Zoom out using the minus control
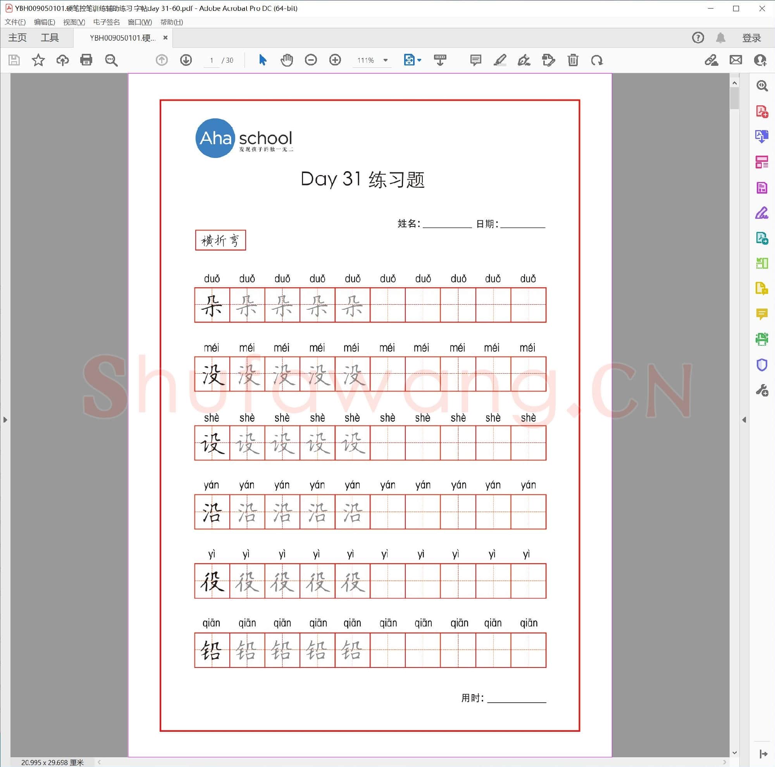Image resolution: width=775 pixels, height=767 pixels. [311, 60]
